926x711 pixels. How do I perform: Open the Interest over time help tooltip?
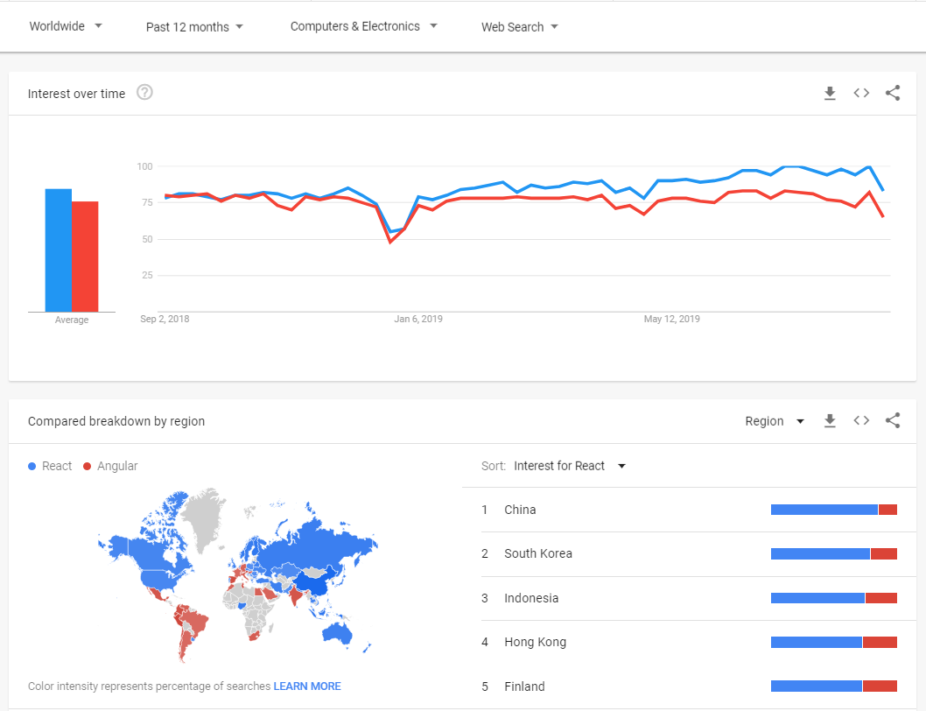[x=144, y=92]
